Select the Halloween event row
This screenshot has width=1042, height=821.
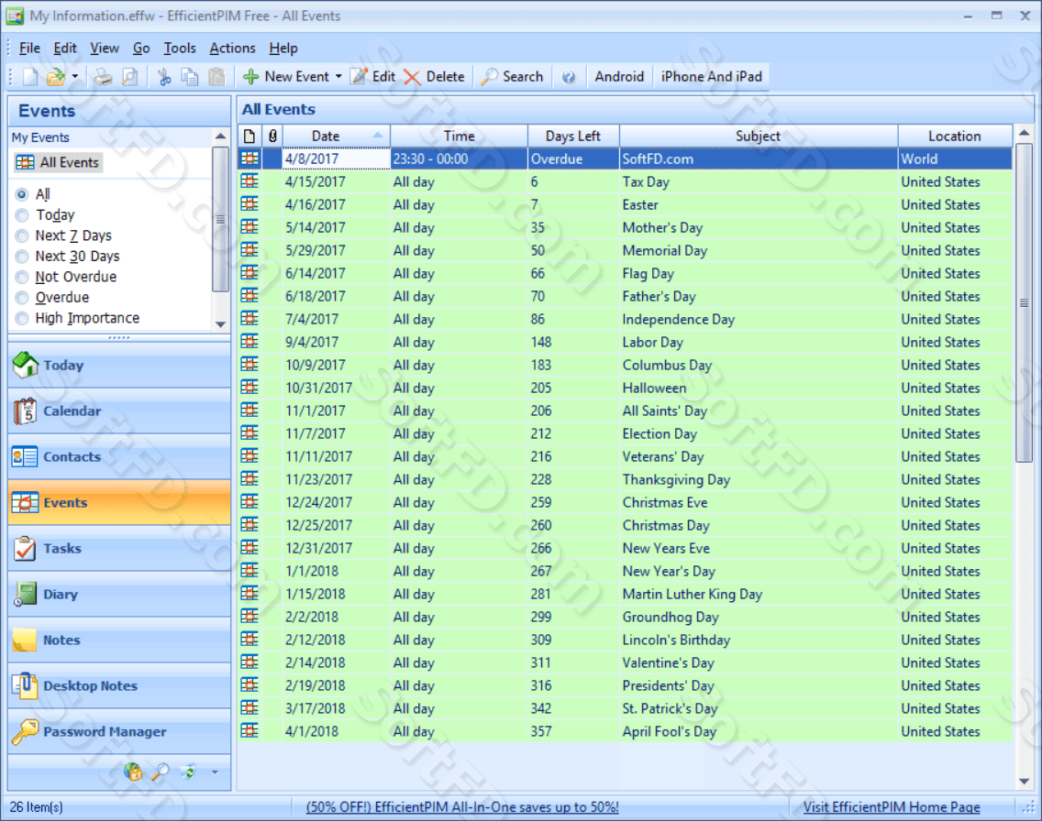click(x=626, y=388)
